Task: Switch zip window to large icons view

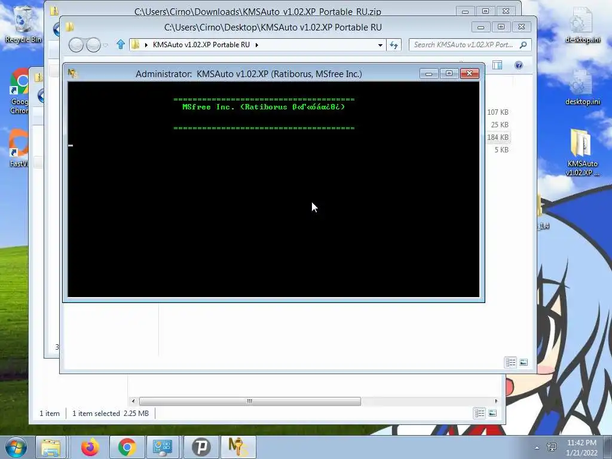Action: [x=492, y=413]
